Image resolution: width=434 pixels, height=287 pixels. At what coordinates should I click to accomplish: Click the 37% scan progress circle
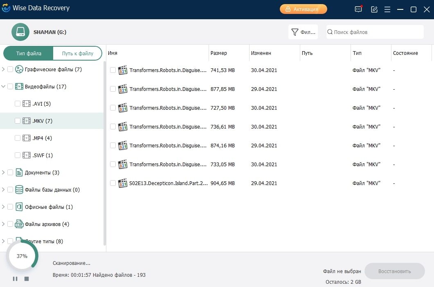click(22, 256)
